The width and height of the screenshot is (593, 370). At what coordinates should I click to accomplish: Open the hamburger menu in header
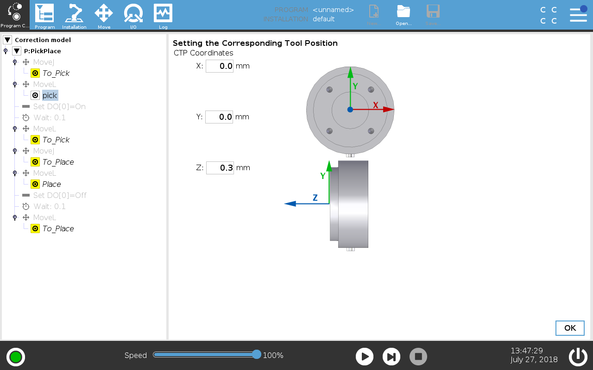point(578,14)
